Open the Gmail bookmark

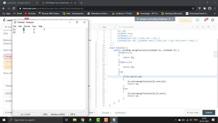coord(17,14)
